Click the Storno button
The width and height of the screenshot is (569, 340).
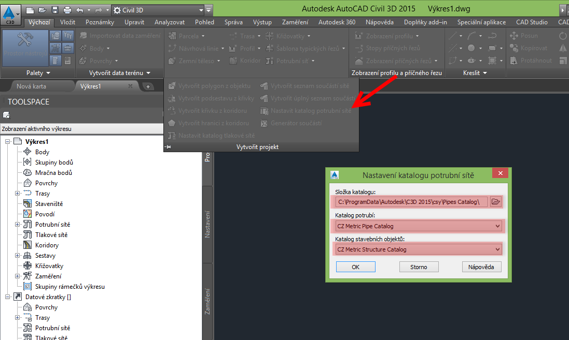418,267
